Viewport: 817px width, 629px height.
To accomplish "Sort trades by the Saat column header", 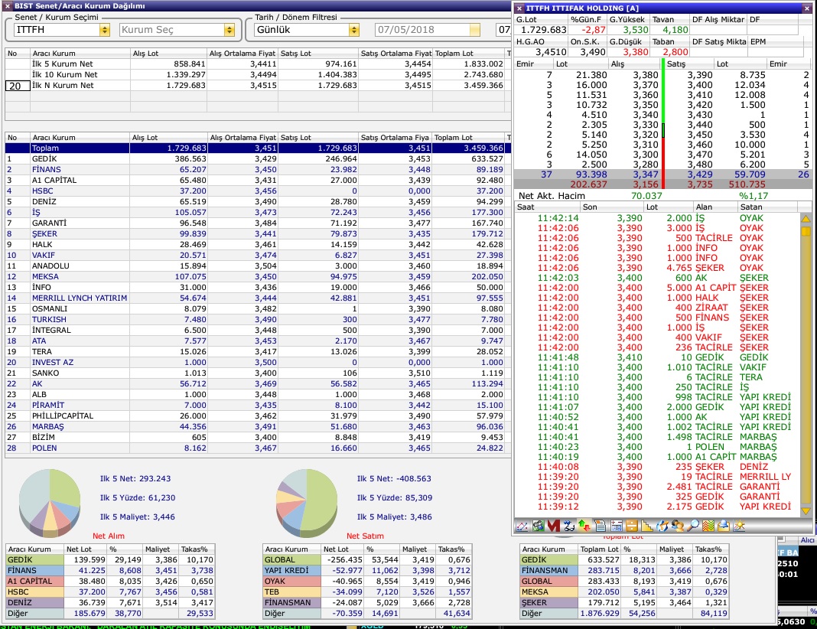I will (x=547, y=207).
